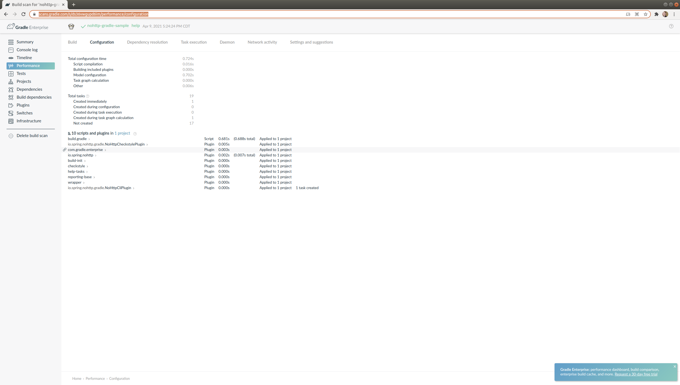Screen dimensions: 680x385
Task: Collapse the 10 scripts and plugins list
Action: (x=69, y=133)
